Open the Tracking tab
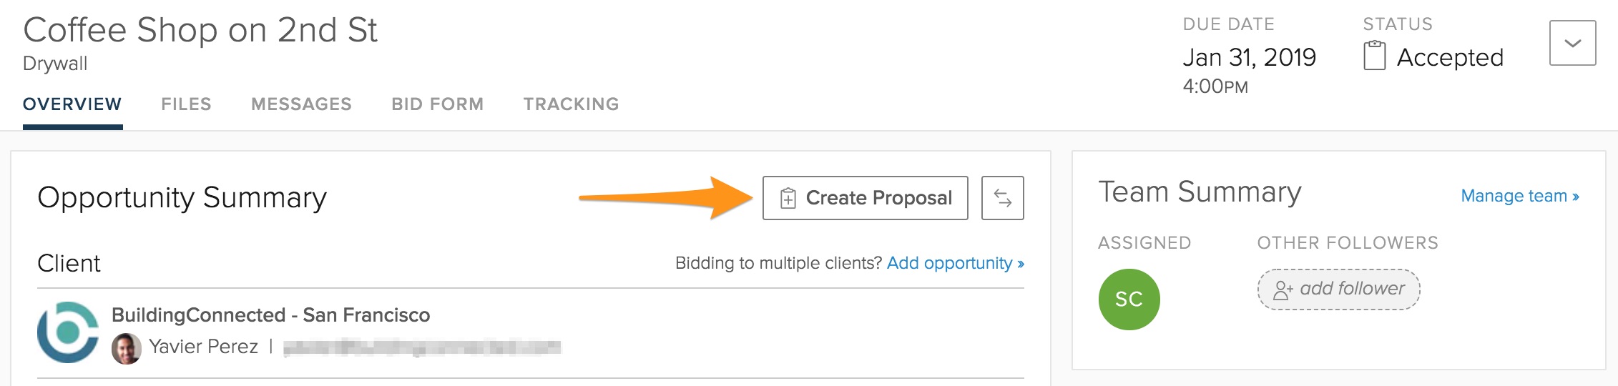The image size is (1618, 386). (x=571, y=104)
